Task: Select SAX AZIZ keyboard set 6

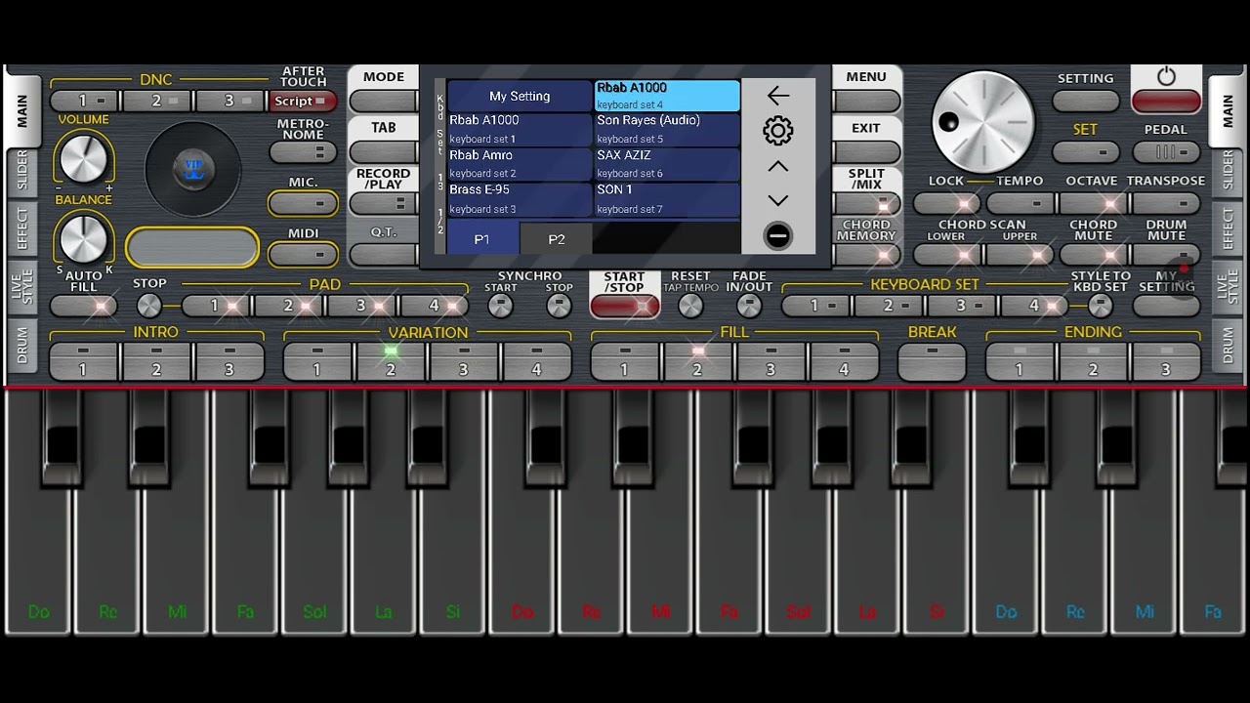Action: (x=667, y=164)
